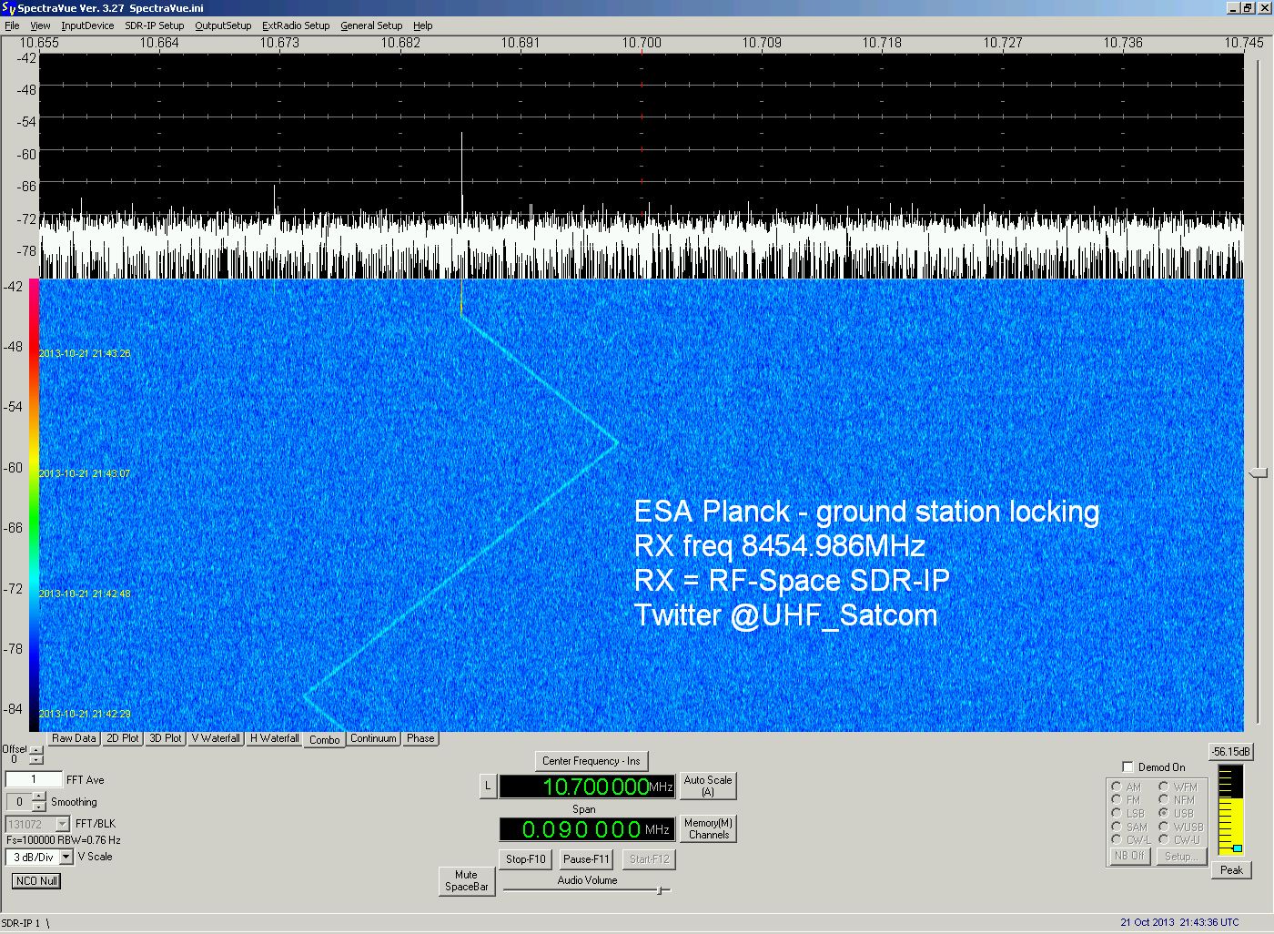Stop capture with Stop-F10 button
Viewport: 1274px width, 934px height.
526,858
